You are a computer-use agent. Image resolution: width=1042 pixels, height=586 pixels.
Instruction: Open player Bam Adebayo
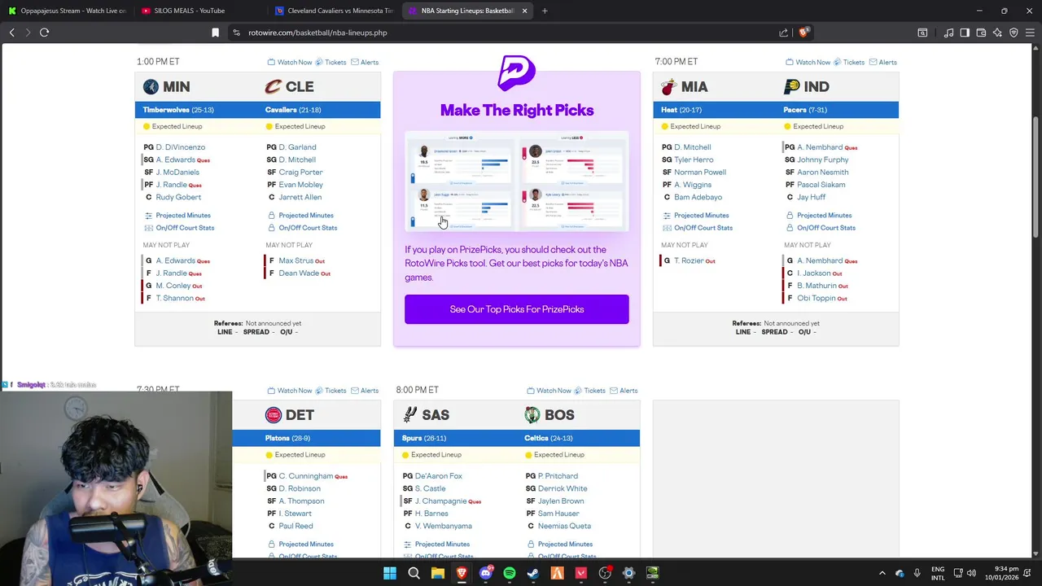click(x=698, y=197)
